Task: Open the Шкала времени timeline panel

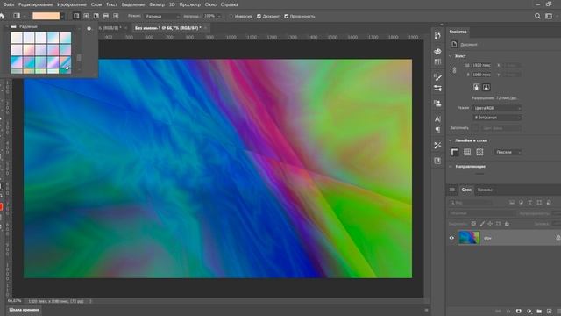Action: [x=24, y=310]
